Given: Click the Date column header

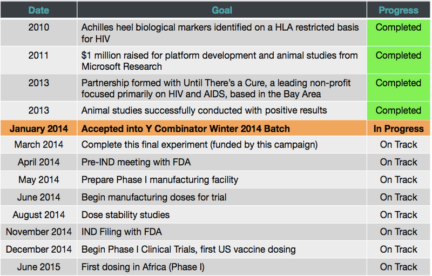Looking at the screenshot, I should 38,10.
